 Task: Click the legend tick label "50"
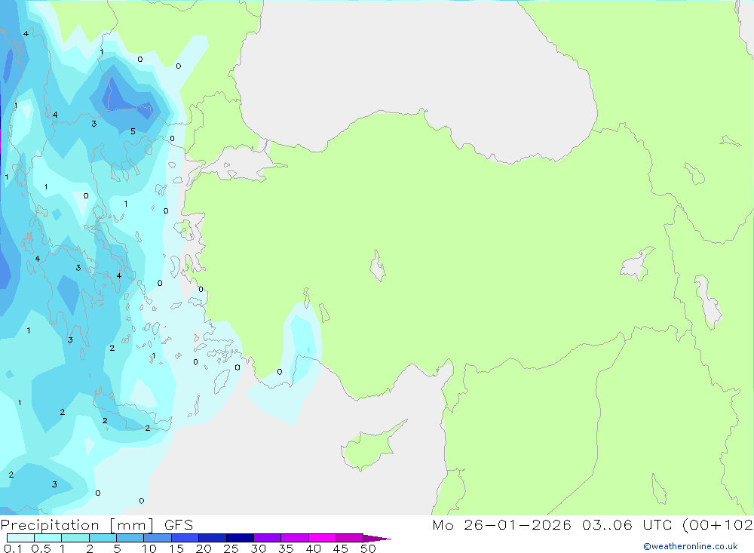(369, 548)
